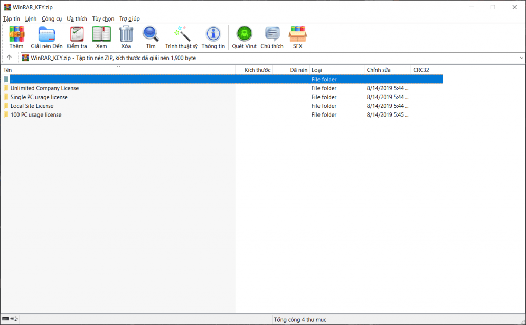Start the Quét Virut scan icon

click(244, 34)
